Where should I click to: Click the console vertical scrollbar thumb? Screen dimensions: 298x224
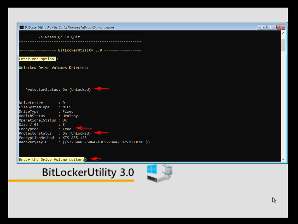pyautogui.click(x=283, y=45)
